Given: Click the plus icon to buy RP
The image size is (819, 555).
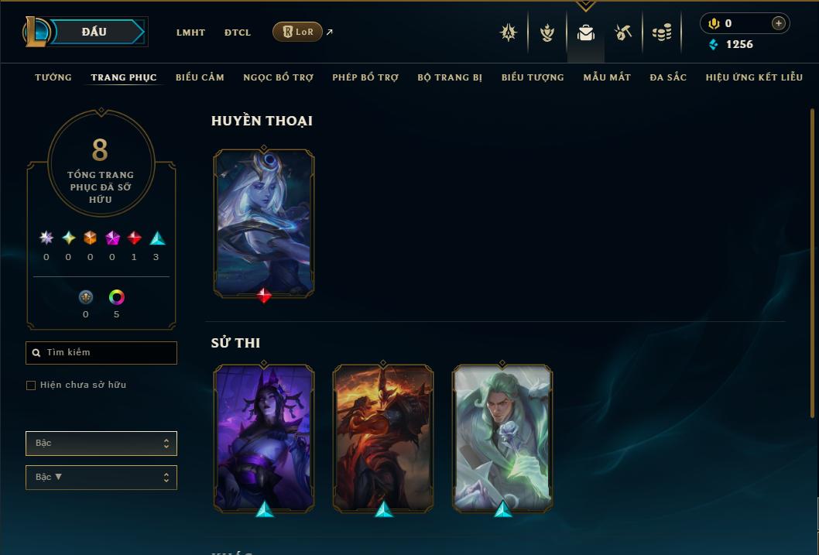Looking at the screenshot, I should pyautogui.click(x=778, y=23).
